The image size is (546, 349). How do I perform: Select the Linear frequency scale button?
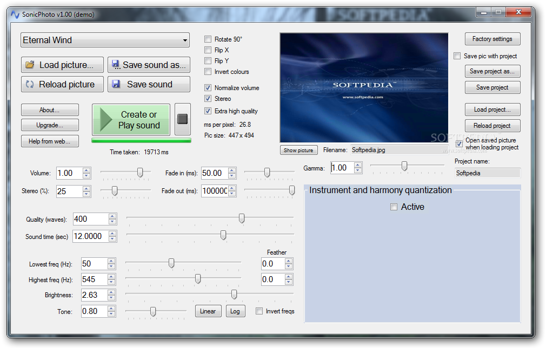point(208,311)
